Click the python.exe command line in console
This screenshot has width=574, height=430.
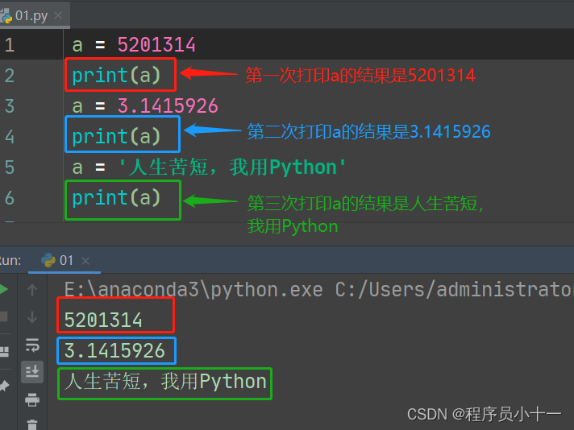pyautogui.click(x=318, y=290)
